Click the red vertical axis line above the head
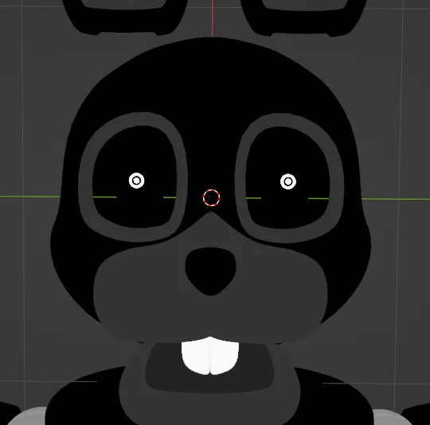Screen dimensions: 430x425 click(213, 18)
